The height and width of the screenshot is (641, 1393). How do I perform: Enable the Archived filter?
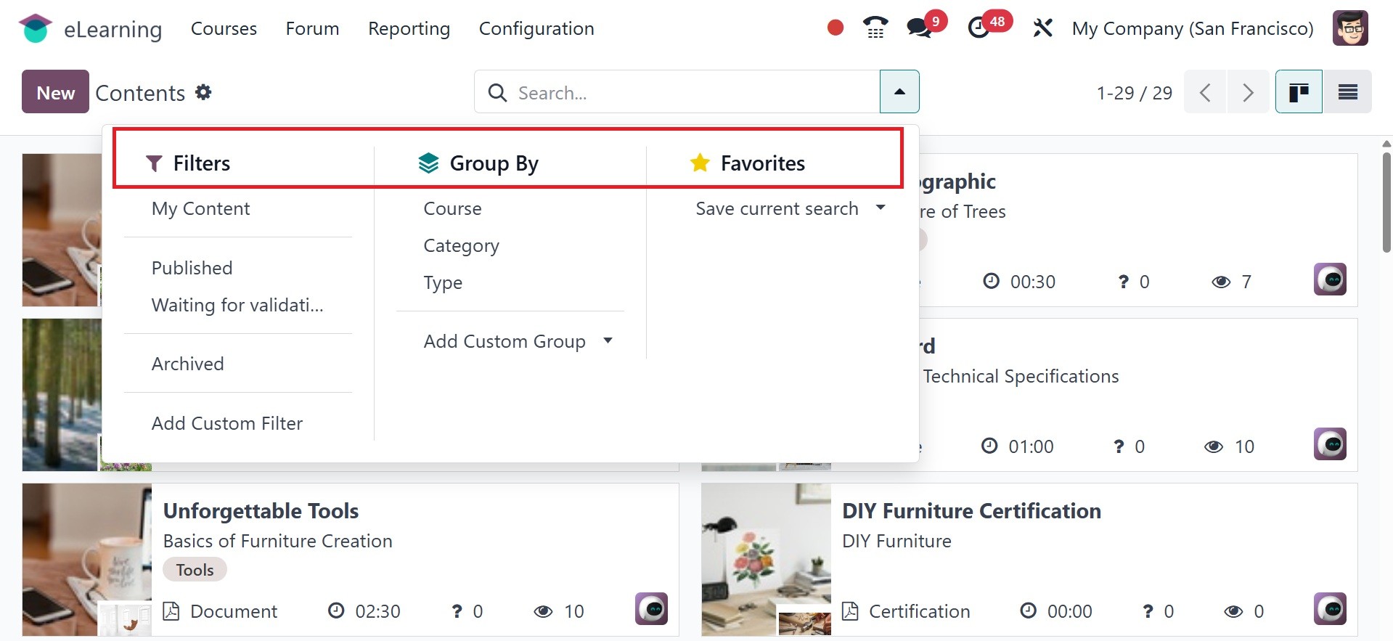187,364
